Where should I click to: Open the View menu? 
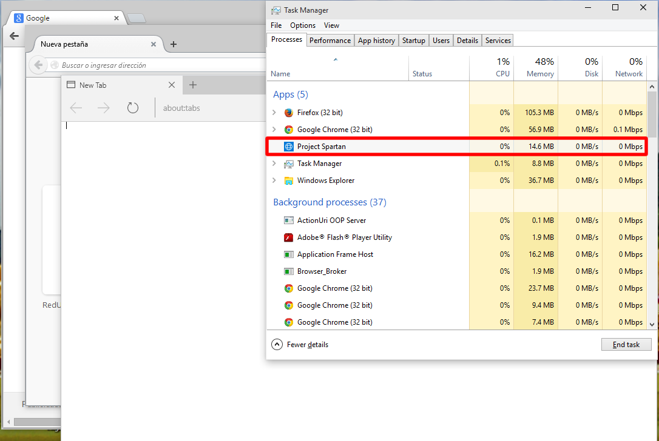pos(331,25)
